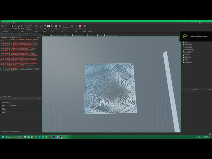Activate the Scale tool

coord(19,27)
